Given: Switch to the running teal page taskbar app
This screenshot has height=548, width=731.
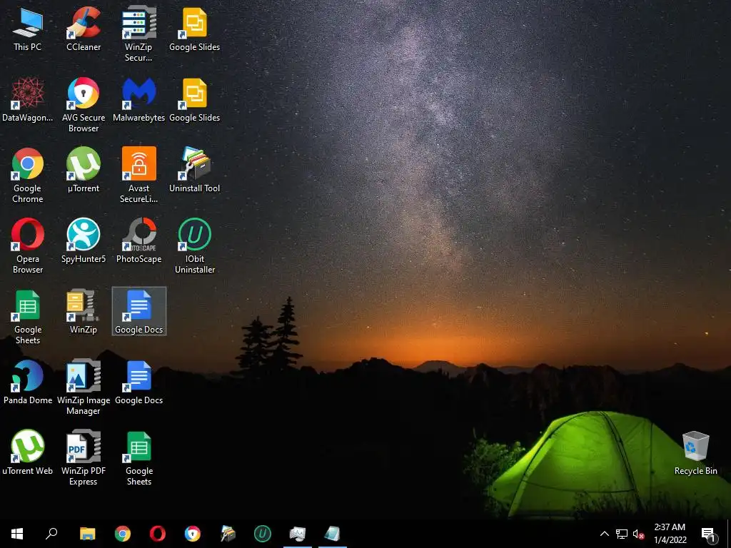Looking at the screenshot, I should click(333, 534).
